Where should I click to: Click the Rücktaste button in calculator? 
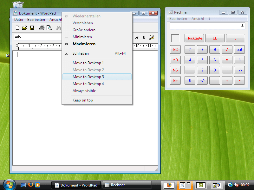(194, 38)
